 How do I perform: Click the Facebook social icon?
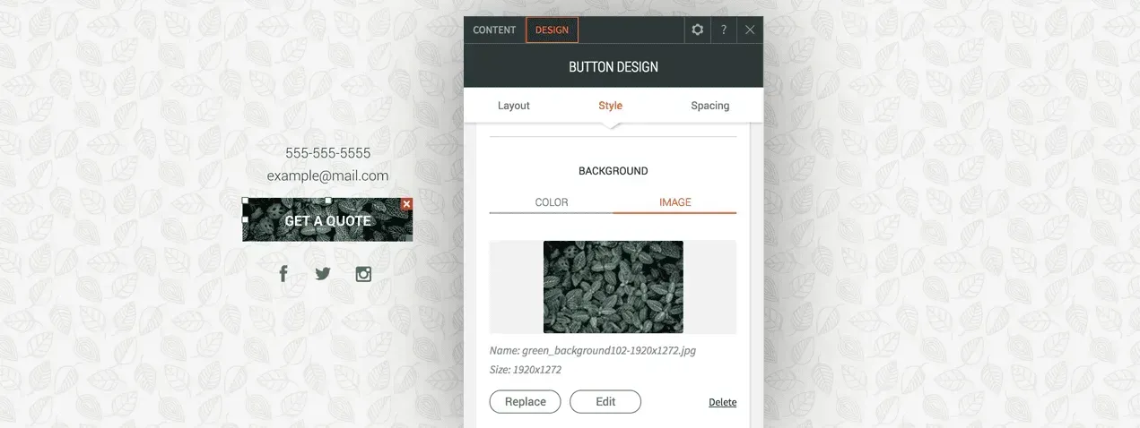pyautogui.click(x=283, y=274)
